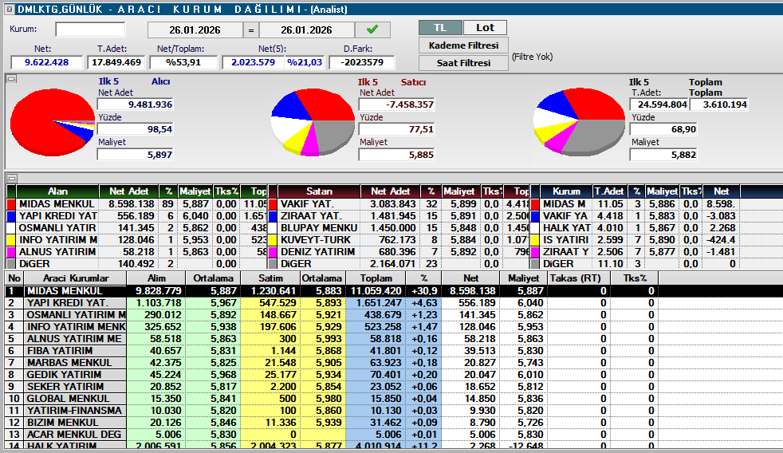Image resolution: width=783 pixels, height=453 pixels.
Task: Switch the display to Lot
Action: (485, 28)
